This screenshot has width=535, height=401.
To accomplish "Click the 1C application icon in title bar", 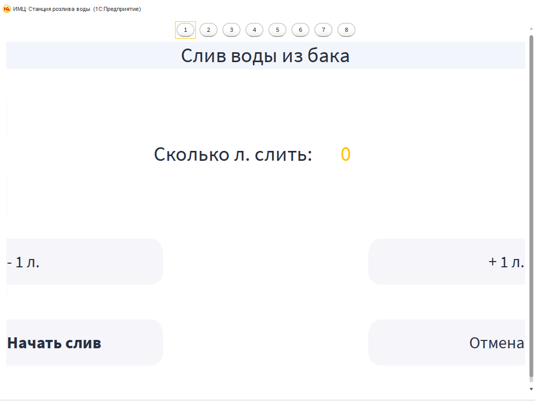I will click(x=7, y=9).
